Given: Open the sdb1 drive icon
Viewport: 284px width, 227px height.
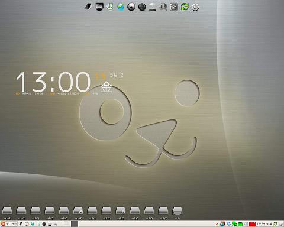Looking at the screenshot, I should (x=92, y=211).
